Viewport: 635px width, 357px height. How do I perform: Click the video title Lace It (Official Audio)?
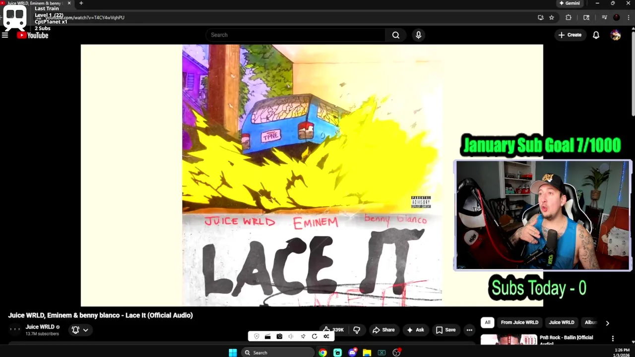[100, 315]
